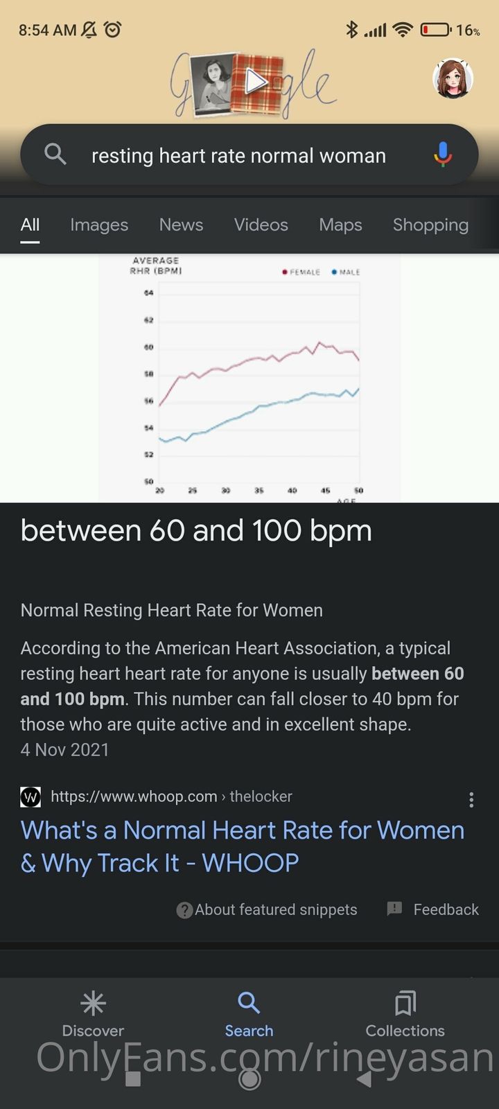Select the Search bottom navigation tab
Screen dimensions: 499x1109
click(249, 1014)
